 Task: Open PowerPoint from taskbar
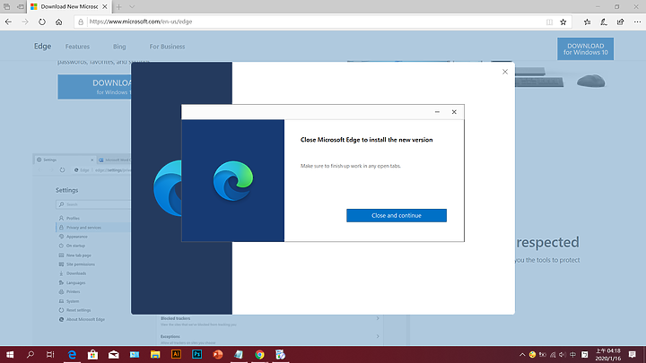[x=217, y=354]
